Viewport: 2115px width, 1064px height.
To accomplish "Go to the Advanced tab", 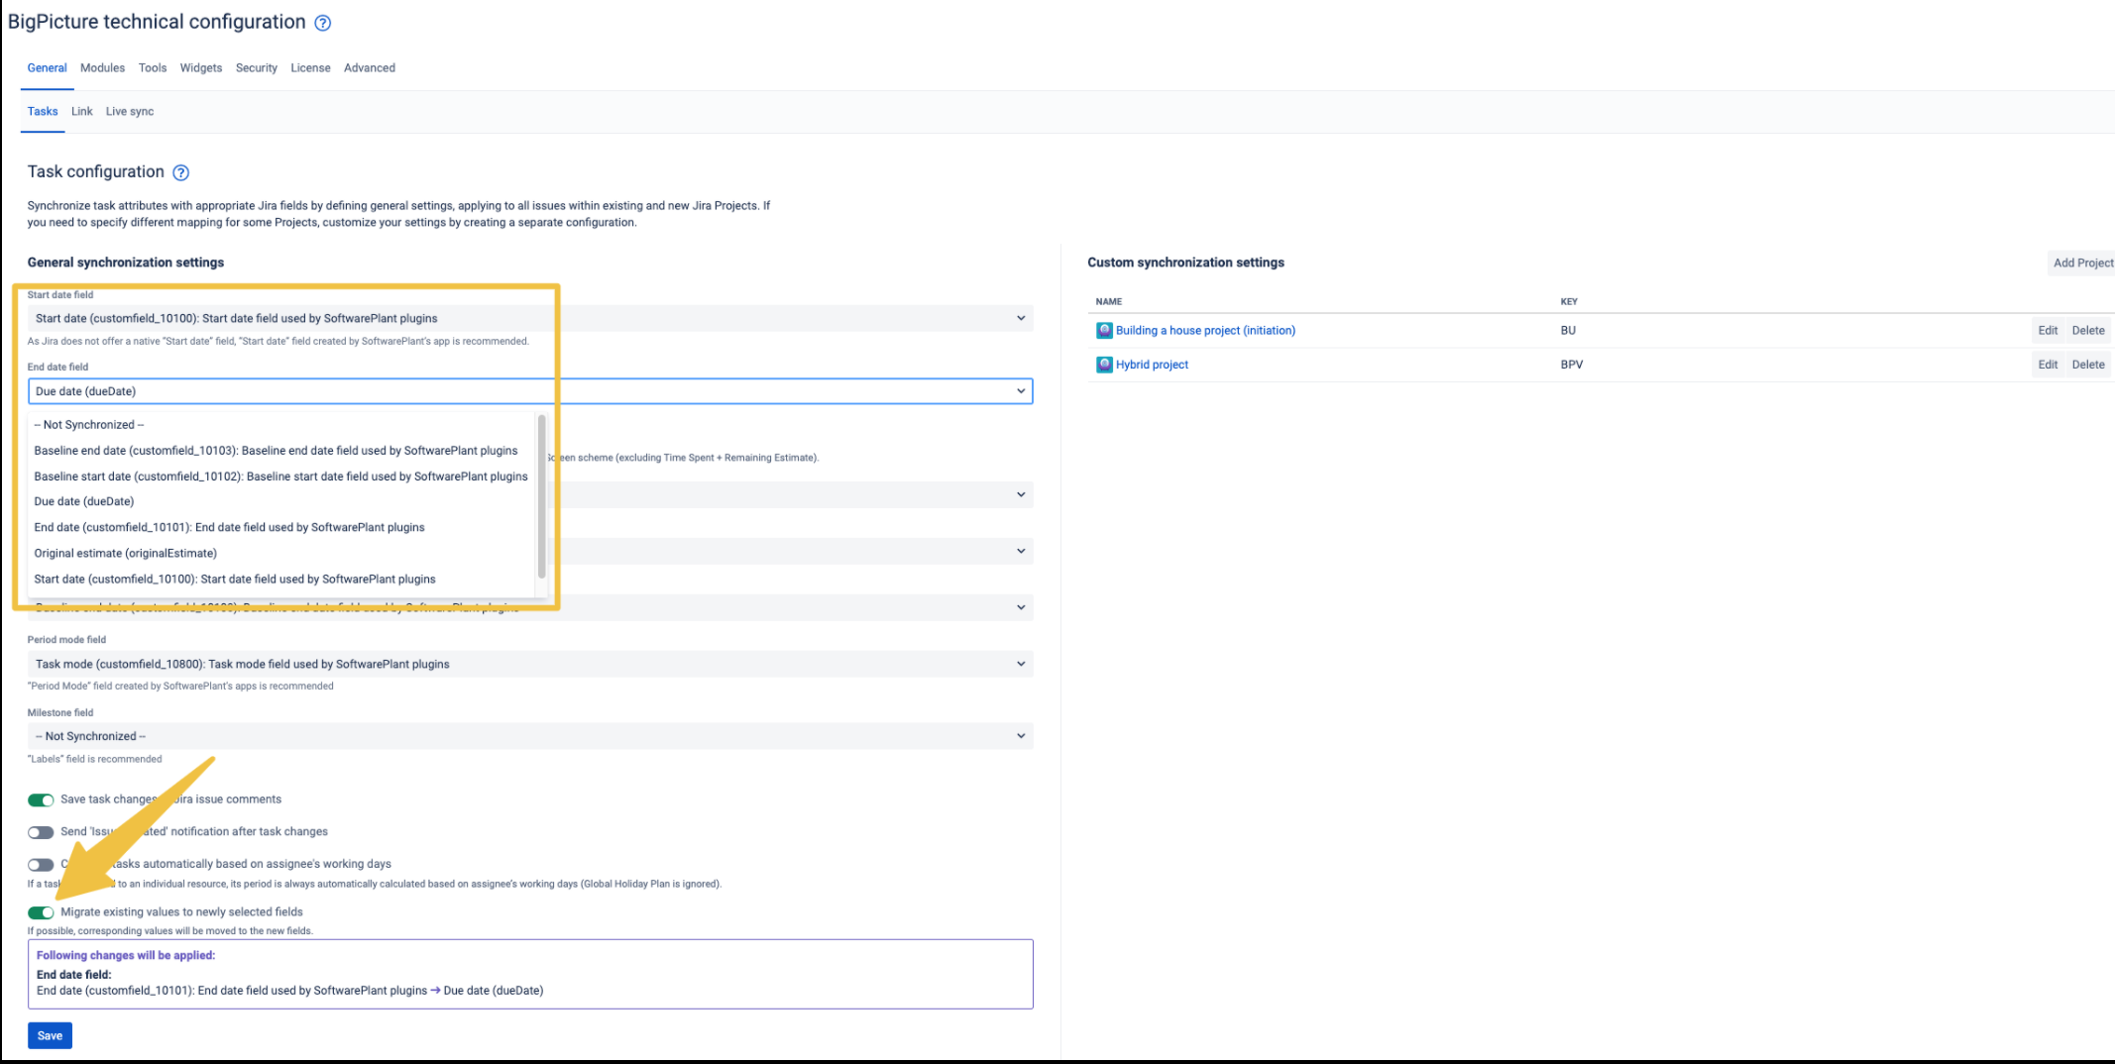I will coord(370,68).
